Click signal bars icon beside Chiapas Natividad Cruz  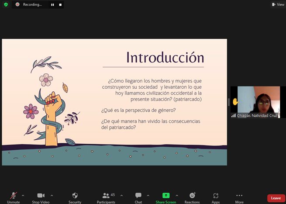234,115
